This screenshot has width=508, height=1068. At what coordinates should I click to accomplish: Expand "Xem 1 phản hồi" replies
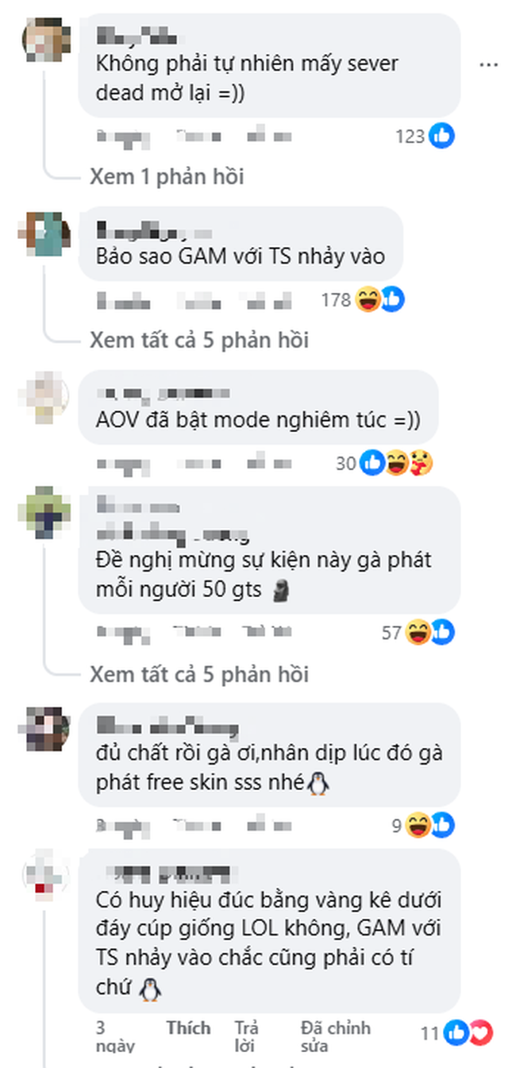[x=167, y=176]
